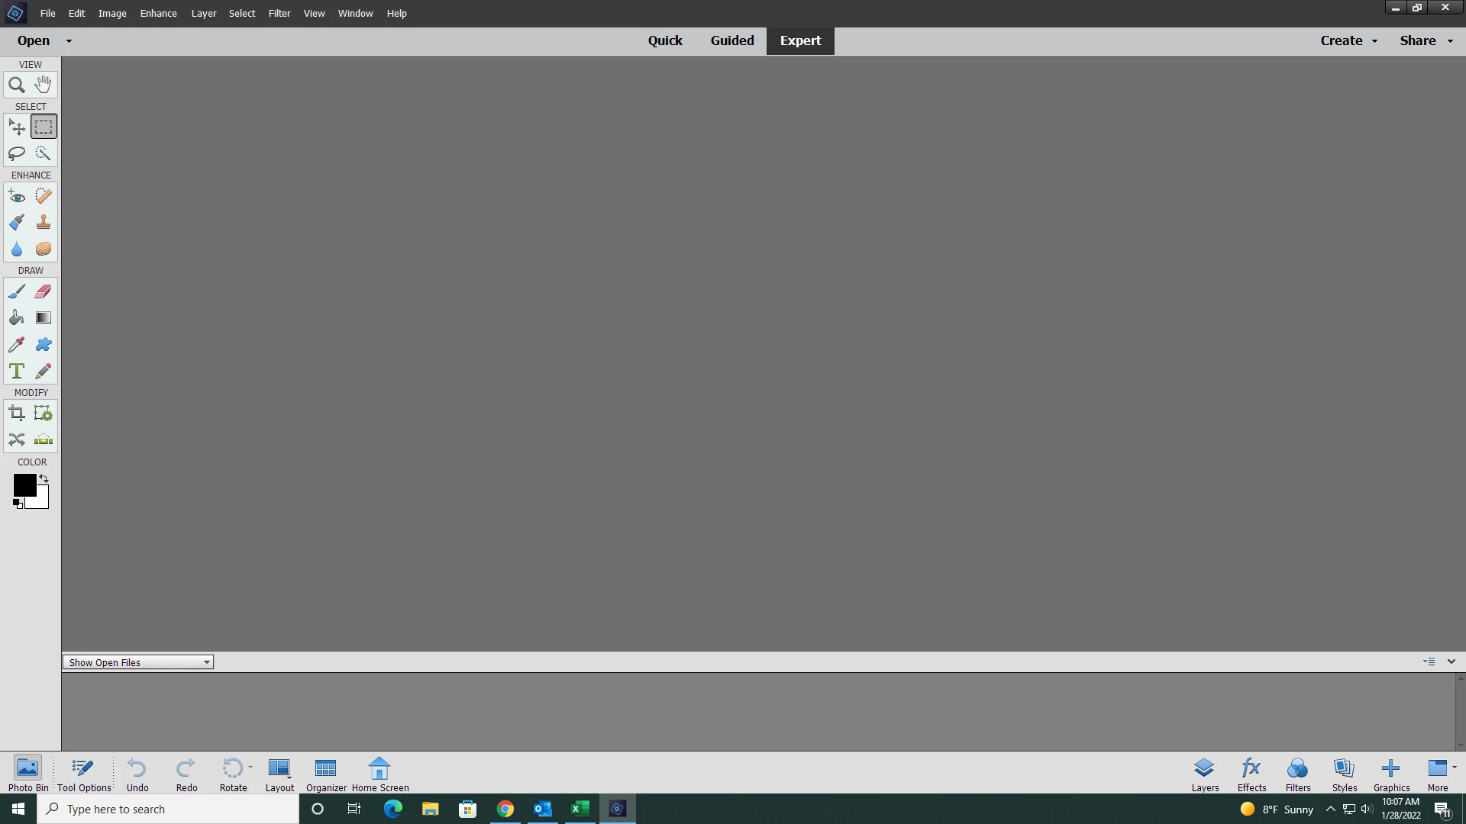The height and width of the screenshot is (824, 1466).
Task: Expand the Open button dropdown arrow
Action: (69, 41)
